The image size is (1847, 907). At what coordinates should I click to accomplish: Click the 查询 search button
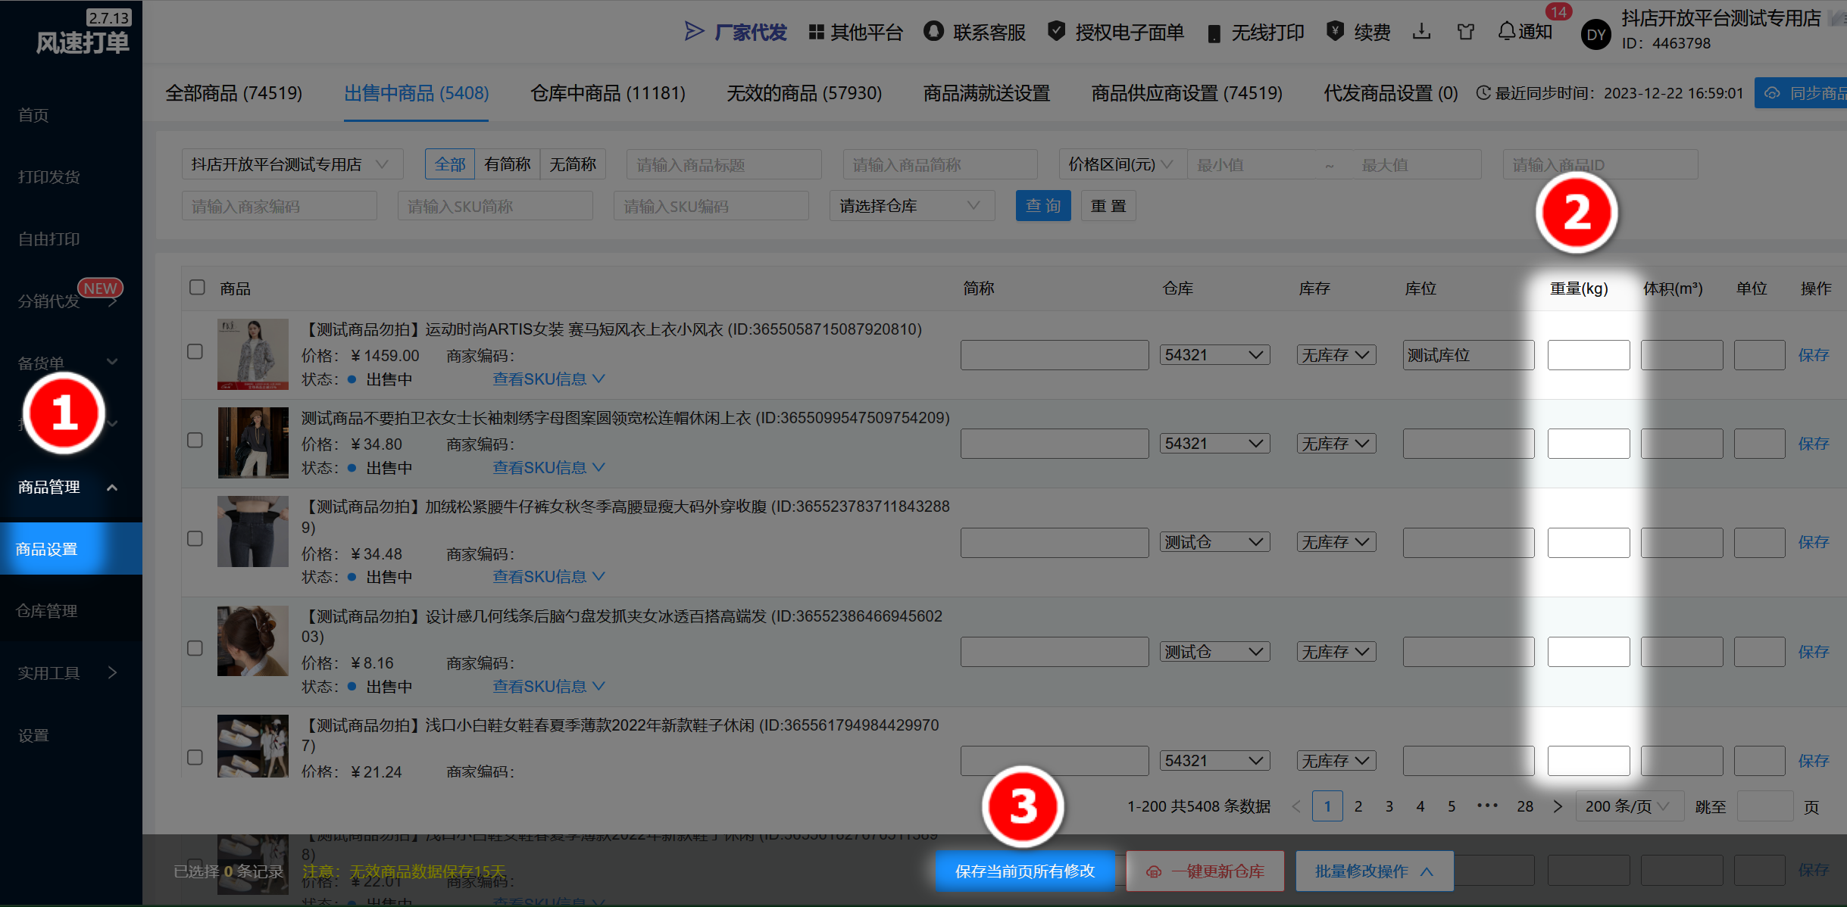1043,206
